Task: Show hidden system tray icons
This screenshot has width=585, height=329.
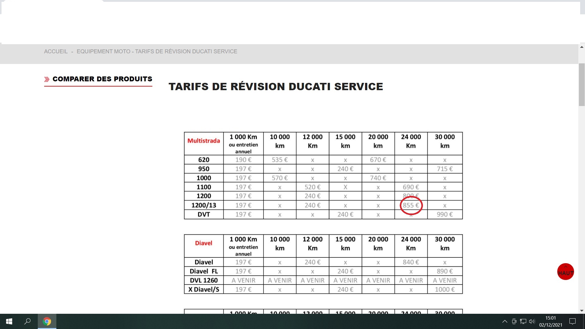Action: (x=505, y=321)
